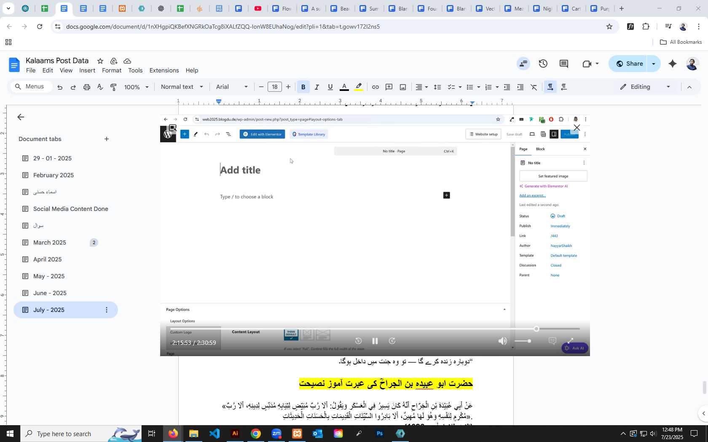Click the font size input field
708x442 pixels.
pyautogui.click(x=275, y=87)
